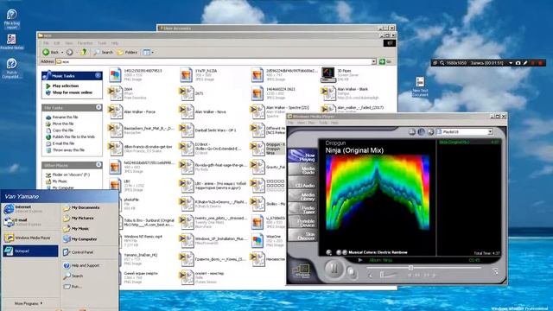The width and height of the screenshot is (553, 311).
Task: Open the playlist dropdown in Media Player
Action: click(x=490, y=131)
